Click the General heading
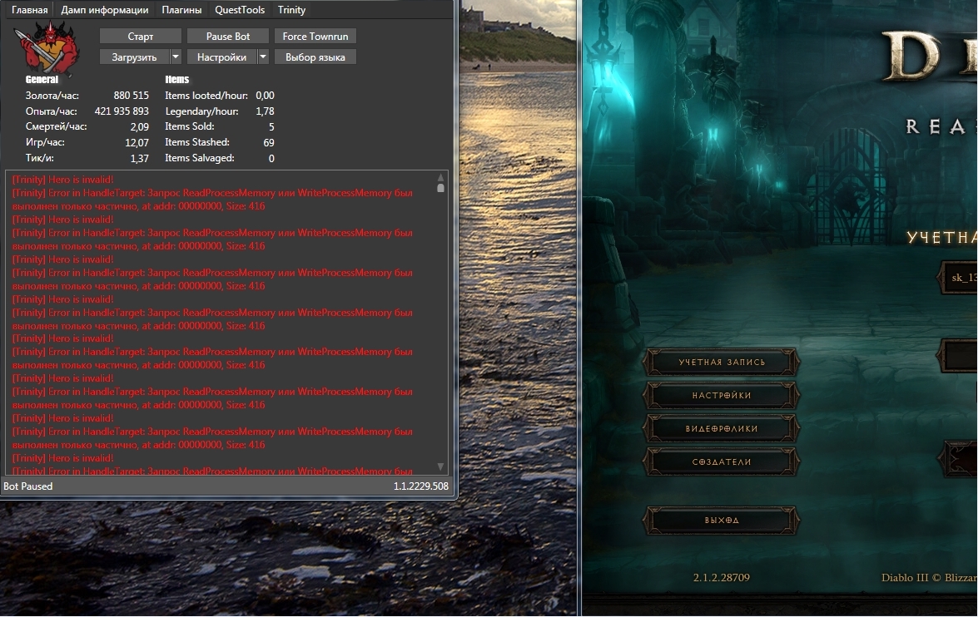 coord(42,79)
